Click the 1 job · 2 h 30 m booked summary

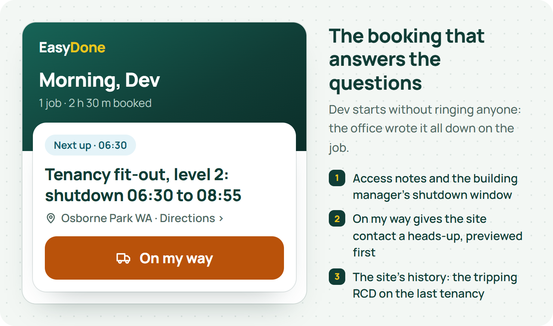tap(95, 103)
